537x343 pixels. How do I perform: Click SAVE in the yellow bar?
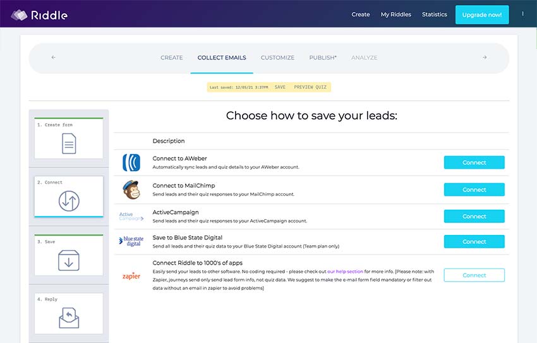click(280, 87)
